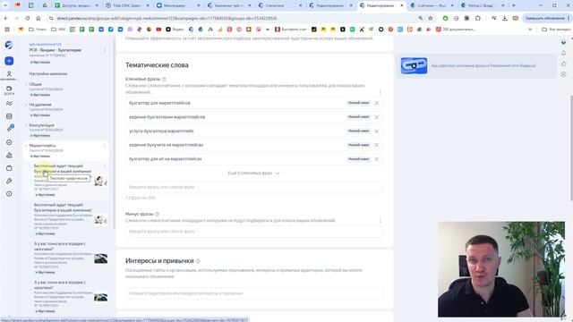
Task: Open browser extensions puzzle icon
Action: [478, 18]
